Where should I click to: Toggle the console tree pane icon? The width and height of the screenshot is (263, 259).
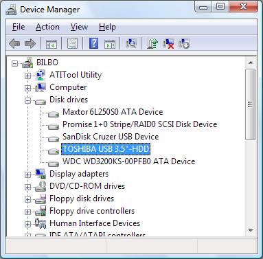point(52,43)
